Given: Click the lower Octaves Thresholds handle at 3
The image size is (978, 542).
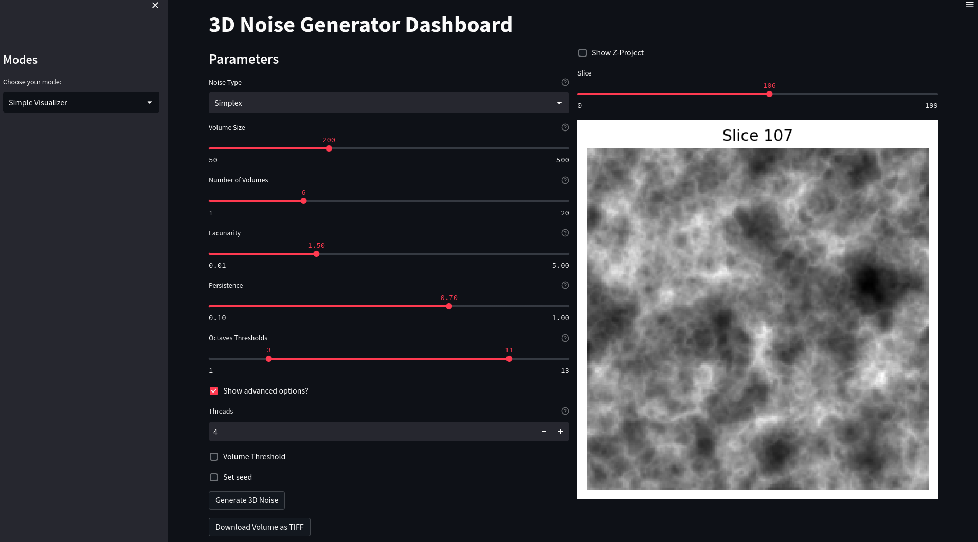Looking at the screenshot, I should pyautogui.click(x=269, y=359).
